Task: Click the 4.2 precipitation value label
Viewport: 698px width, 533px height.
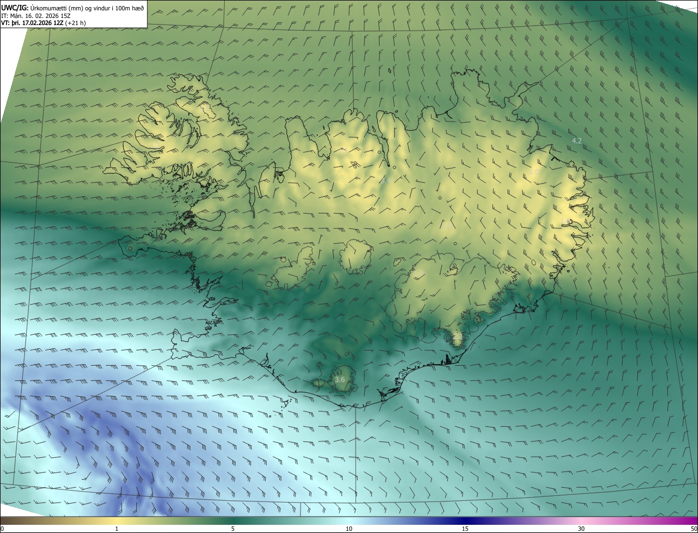Action: click(x=576, y=141)
